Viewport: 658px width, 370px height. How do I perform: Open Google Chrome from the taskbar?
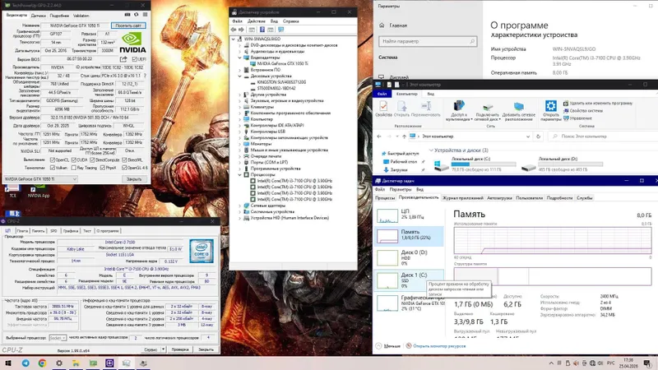tap(43, 363)
